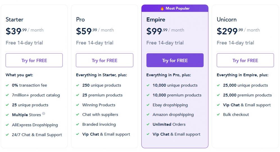Select Try for FREE for Unicorn
This screenshot has width=280, height=152.
pyautogui.click(x=245, y=60)
